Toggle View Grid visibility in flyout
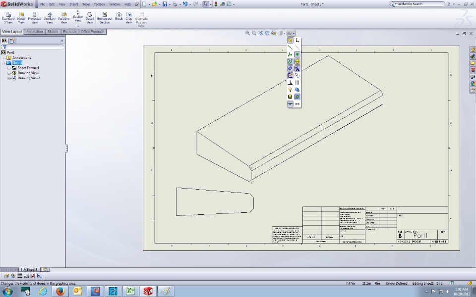The image size is (476, 297). point(297,83)
